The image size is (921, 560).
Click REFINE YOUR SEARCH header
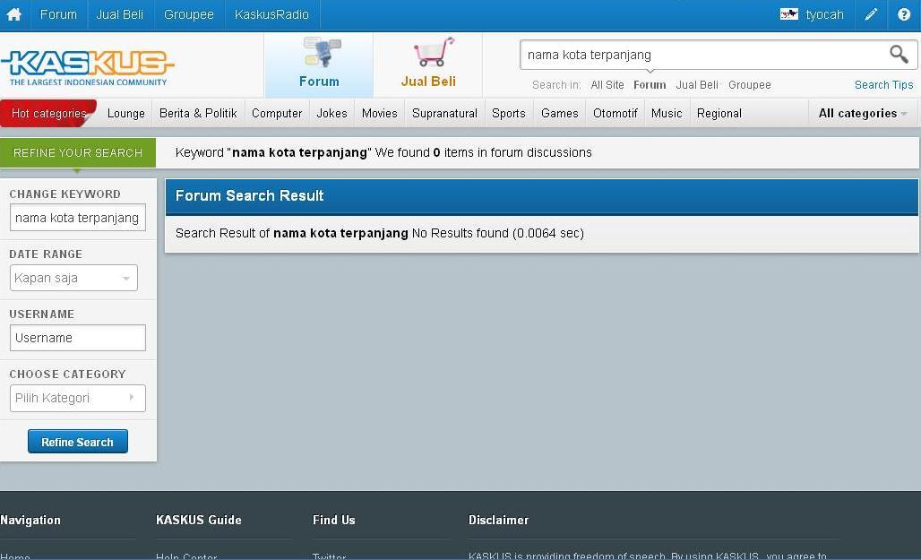78,153
